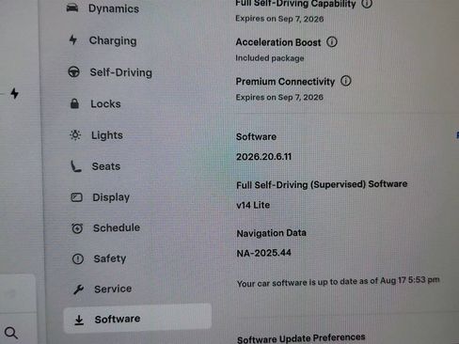Click the Lights sun icon
The width and height of the screenshot is (459, 344).
pos(75,135)
